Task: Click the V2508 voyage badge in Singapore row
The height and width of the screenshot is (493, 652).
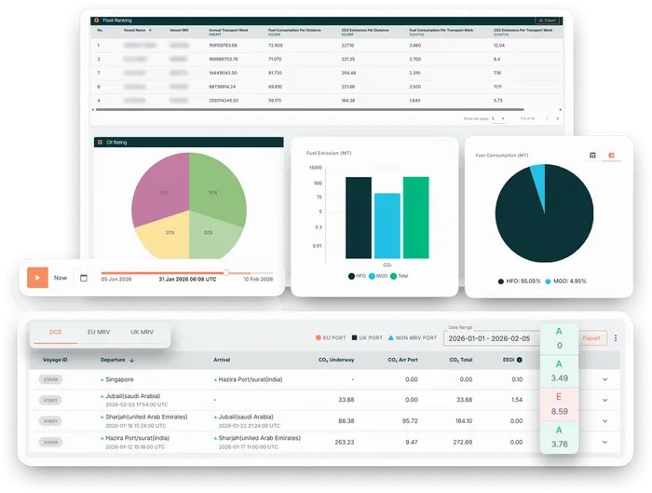Action: coord(50,379)
